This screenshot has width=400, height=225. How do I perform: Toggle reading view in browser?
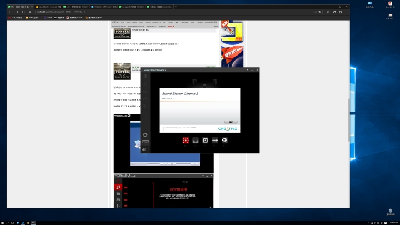315,12
